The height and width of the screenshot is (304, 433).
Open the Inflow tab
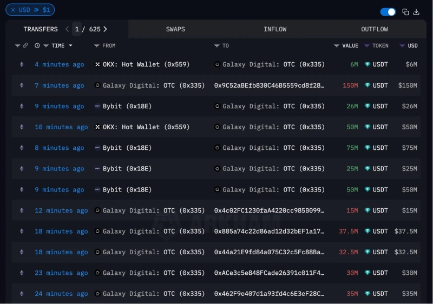click(275, 29)
